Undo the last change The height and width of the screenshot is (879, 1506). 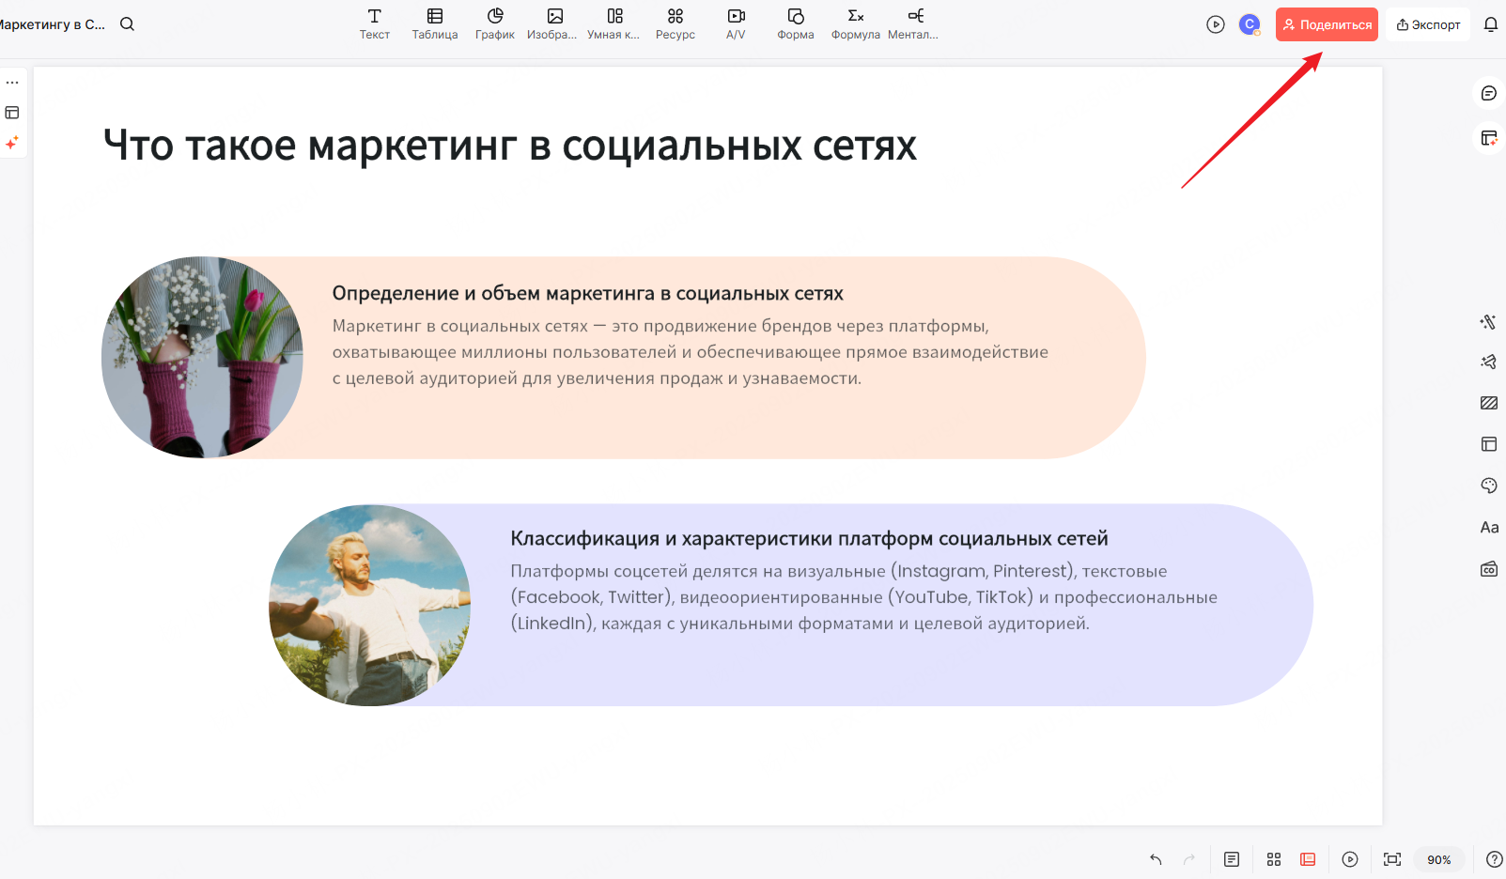point(1154,859)
